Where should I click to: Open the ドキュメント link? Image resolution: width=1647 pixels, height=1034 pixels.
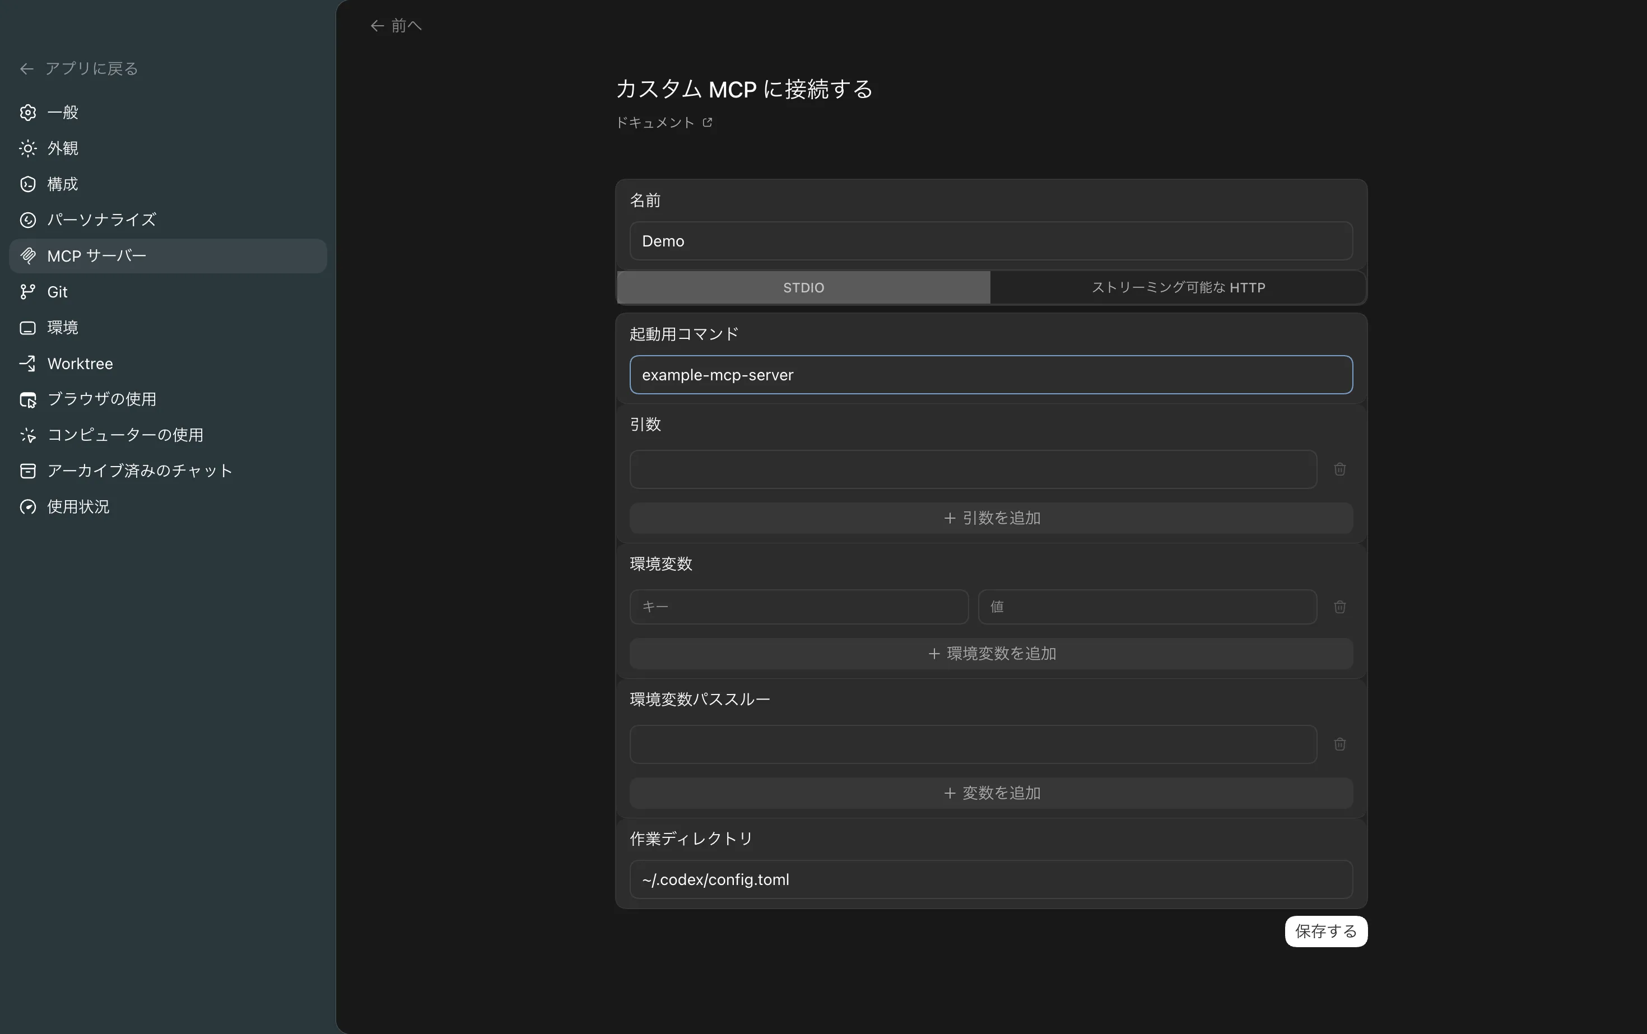664,123
